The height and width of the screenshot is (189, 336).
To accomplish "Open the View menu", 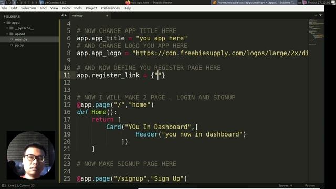I will (54, 8).
